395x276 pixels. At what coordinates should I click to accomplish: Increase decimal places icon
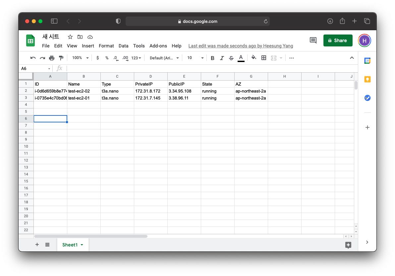125,58
